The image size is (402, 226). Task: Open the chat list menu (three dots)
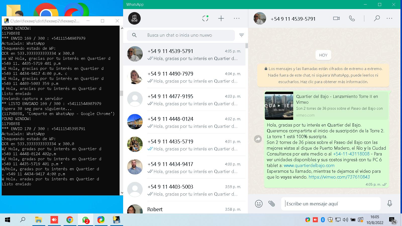[237, 18]
